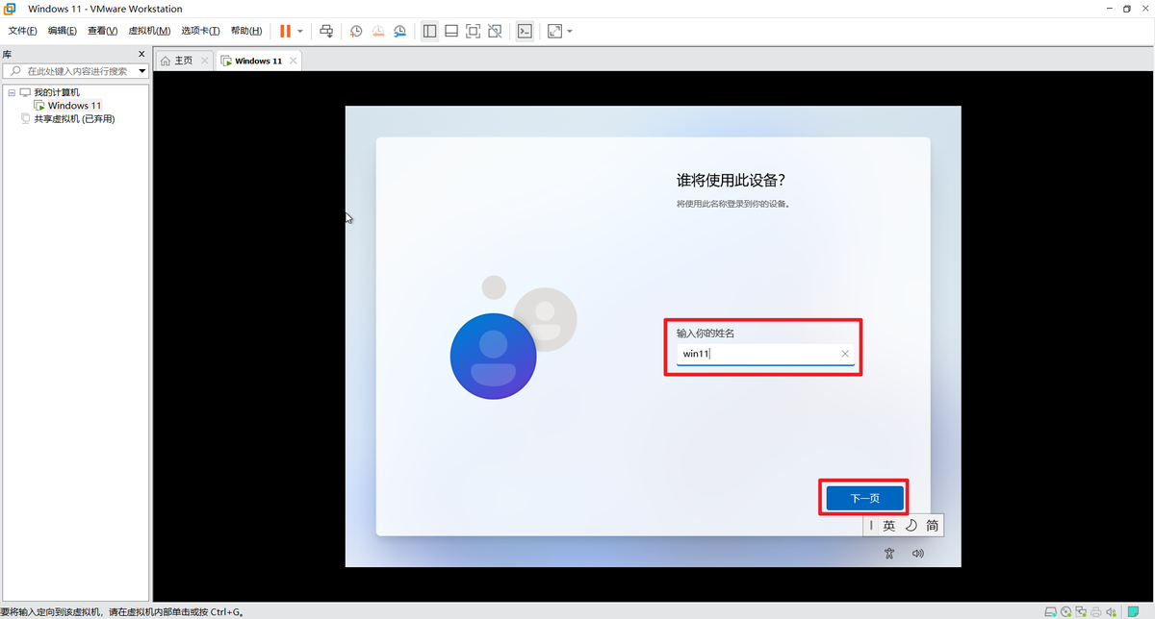Select 共享虚拟机 (已弃用) tree item
Viewport: 1155px width, 619px height.
(x=74, y=119)
